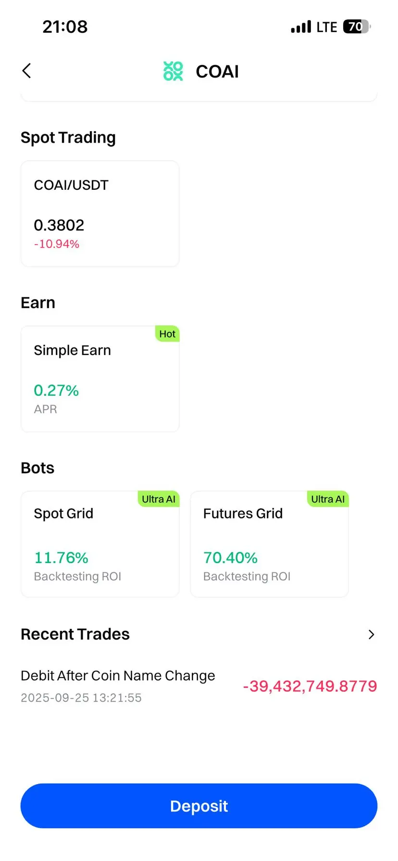
Task: Tap the cellular signal bars icon
Action: tap(301, 27)
